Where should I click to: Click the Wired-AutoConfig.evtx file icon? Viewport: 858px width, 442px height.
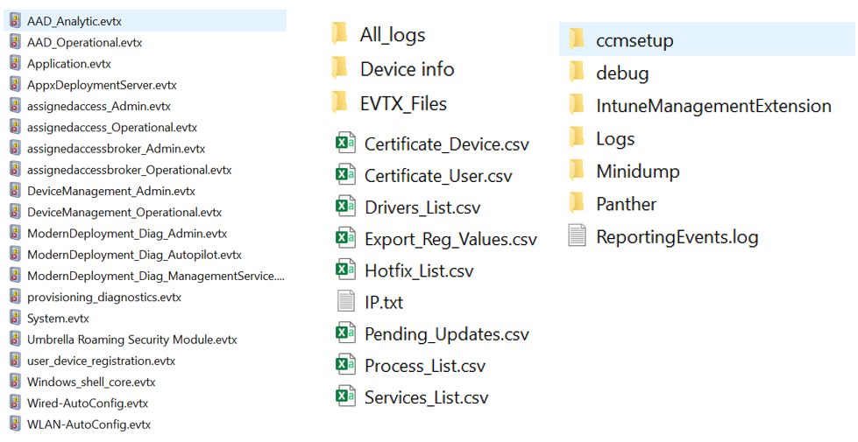15,403
